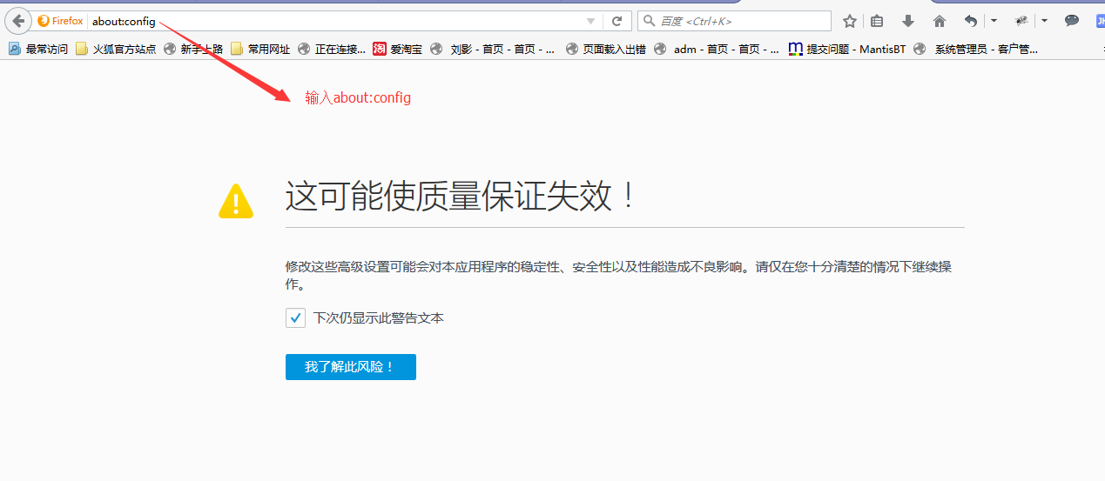This screenshot has height=481, width=1105.
Task: Click the search magnifier icon
Action: pyautogui.click(x=649, y=21)
